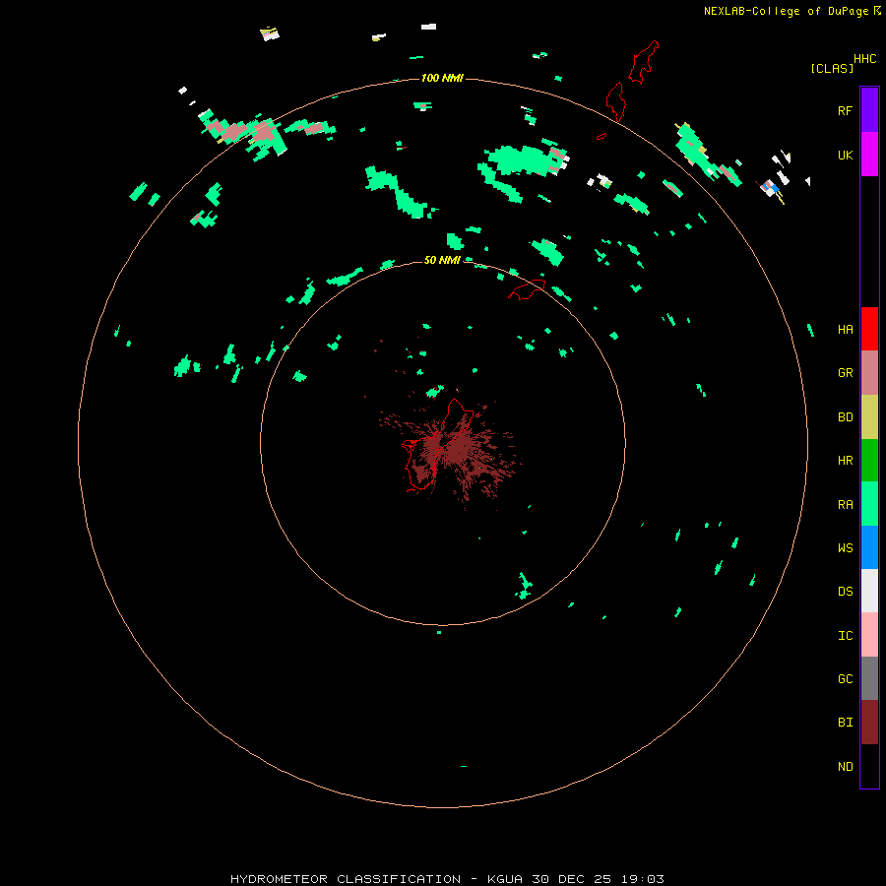Image resolution: width=886 pixels, height=886 pixels.
Task: Click the RF legend label
Action: click(845, 110)
